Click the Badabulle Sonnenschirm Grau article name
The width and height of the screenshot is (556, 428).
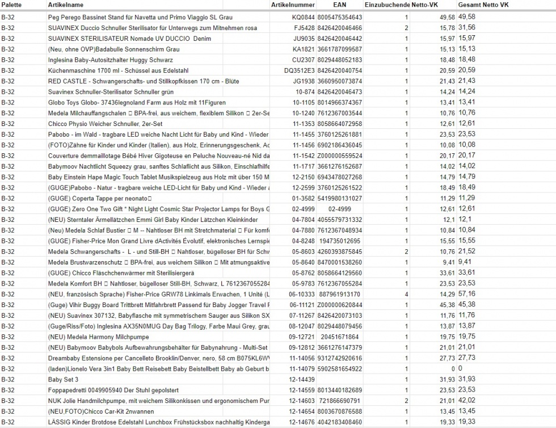point(114,49)
